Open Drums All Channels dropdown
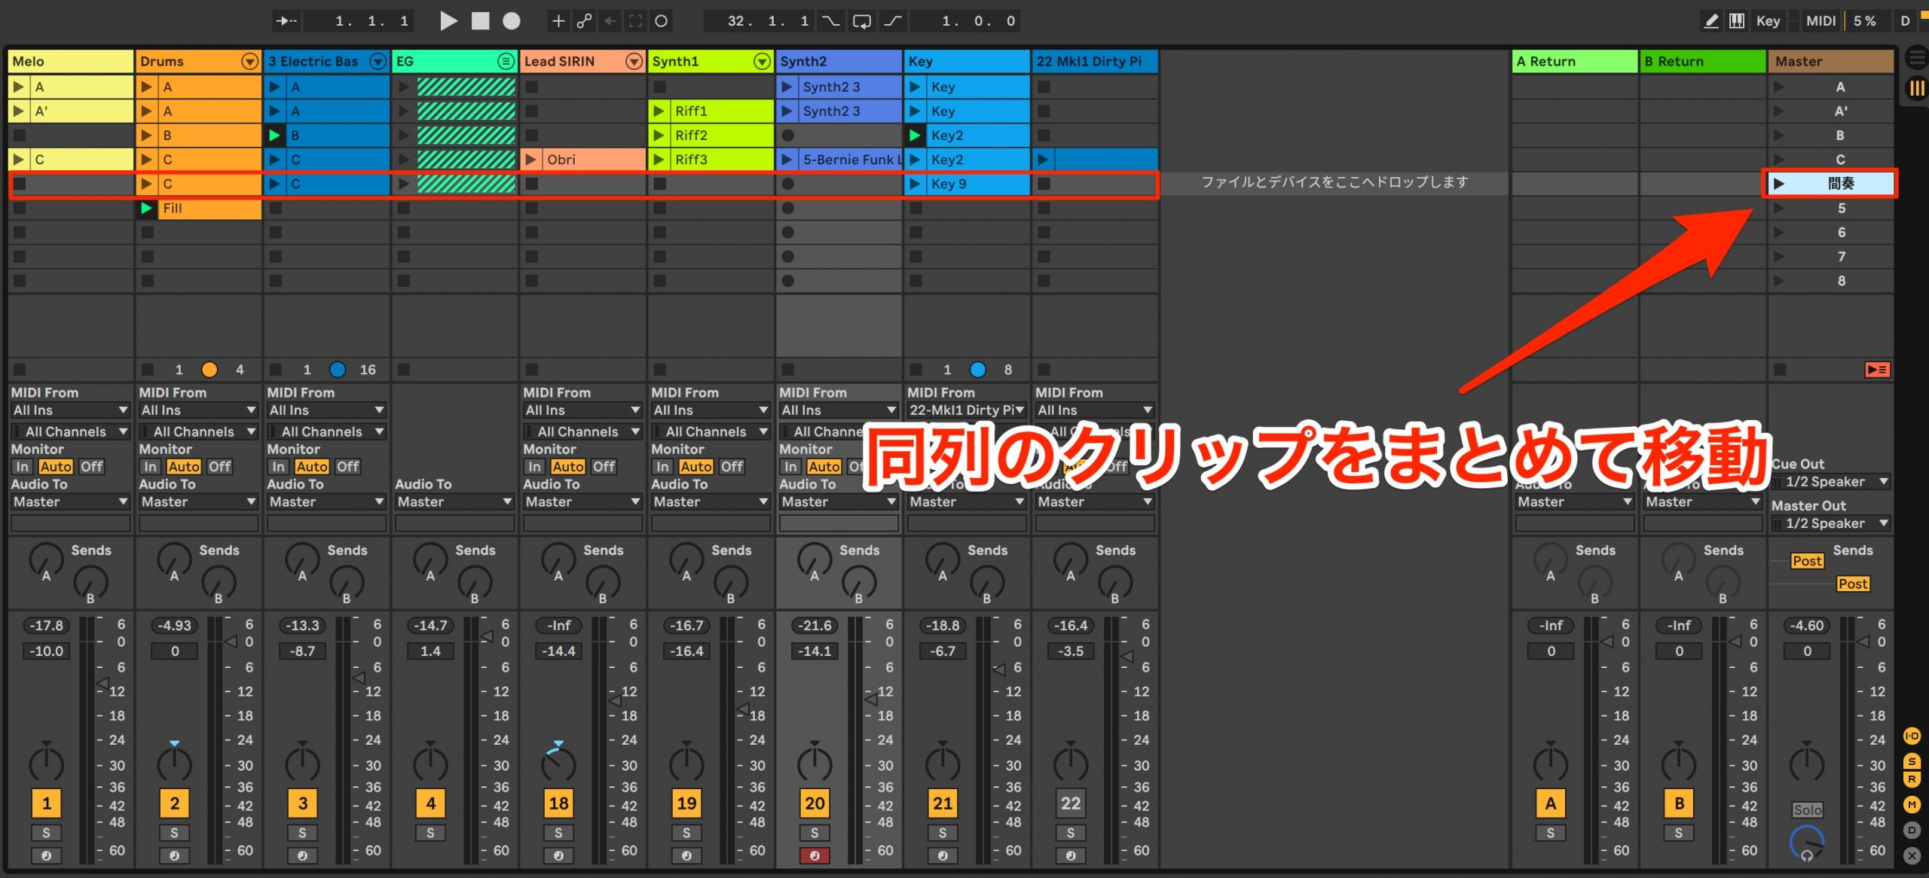The width and height of the screenshot is (1929, 878). 198,431
